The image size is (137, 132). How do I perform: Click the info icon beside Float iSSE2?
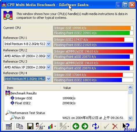(x=12, y=103)
